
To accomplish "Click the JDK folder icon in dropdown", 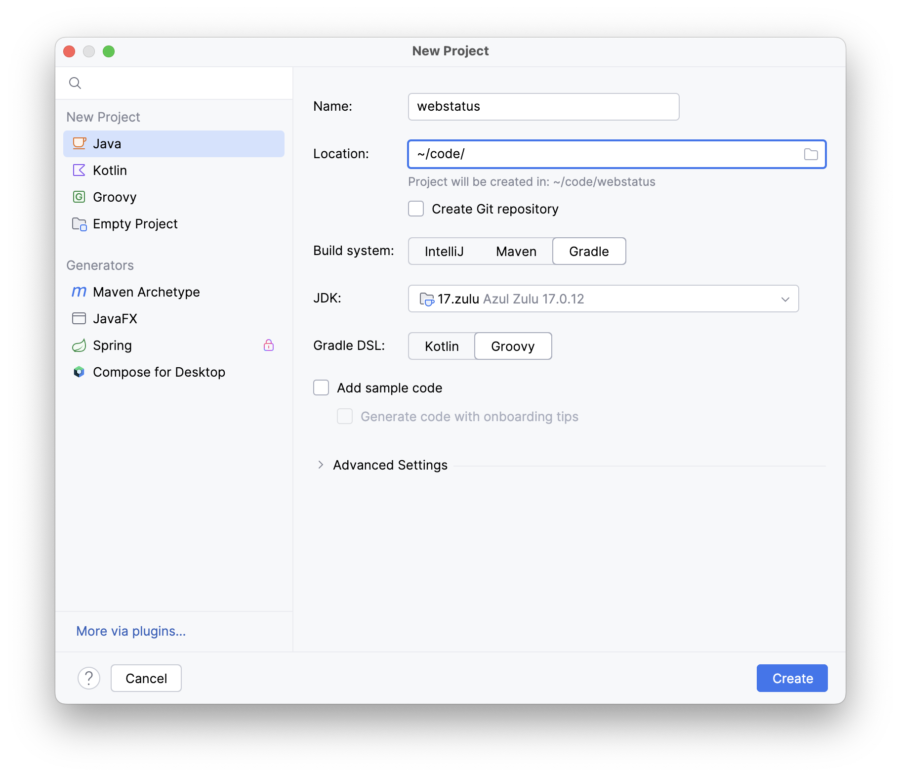I will tap(426, 299).
